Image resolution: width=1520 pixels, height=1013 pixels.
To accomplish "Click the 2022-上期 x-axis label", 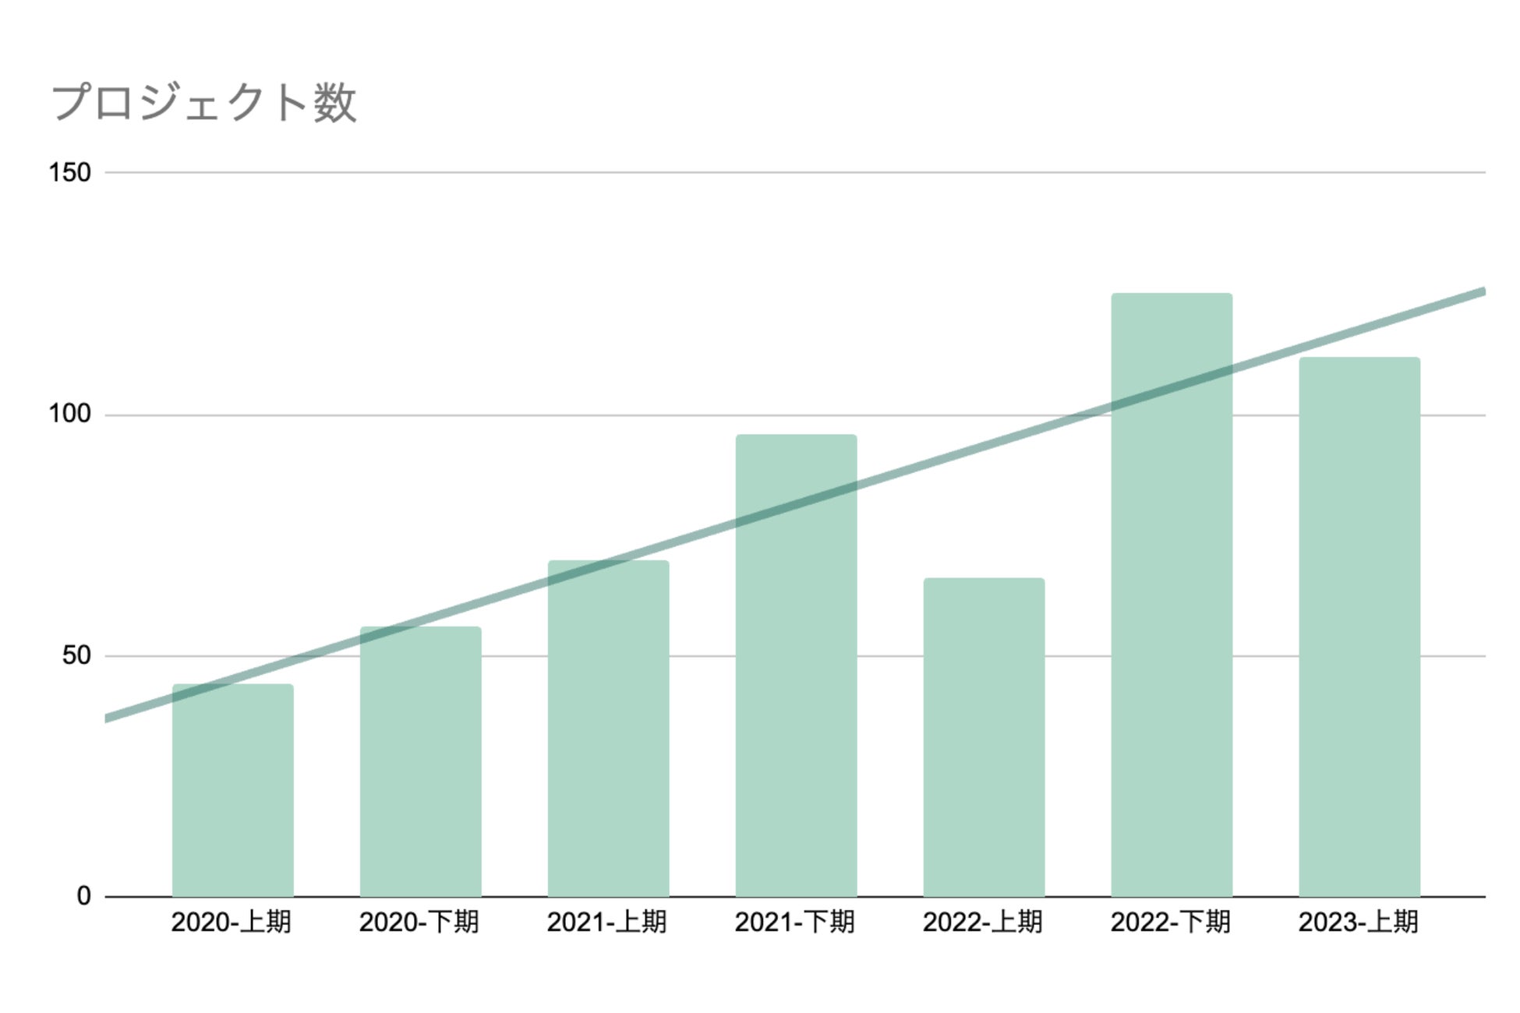I will [x=983, y=923].
